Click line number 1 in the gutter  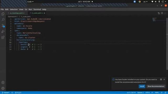[11, 19]
